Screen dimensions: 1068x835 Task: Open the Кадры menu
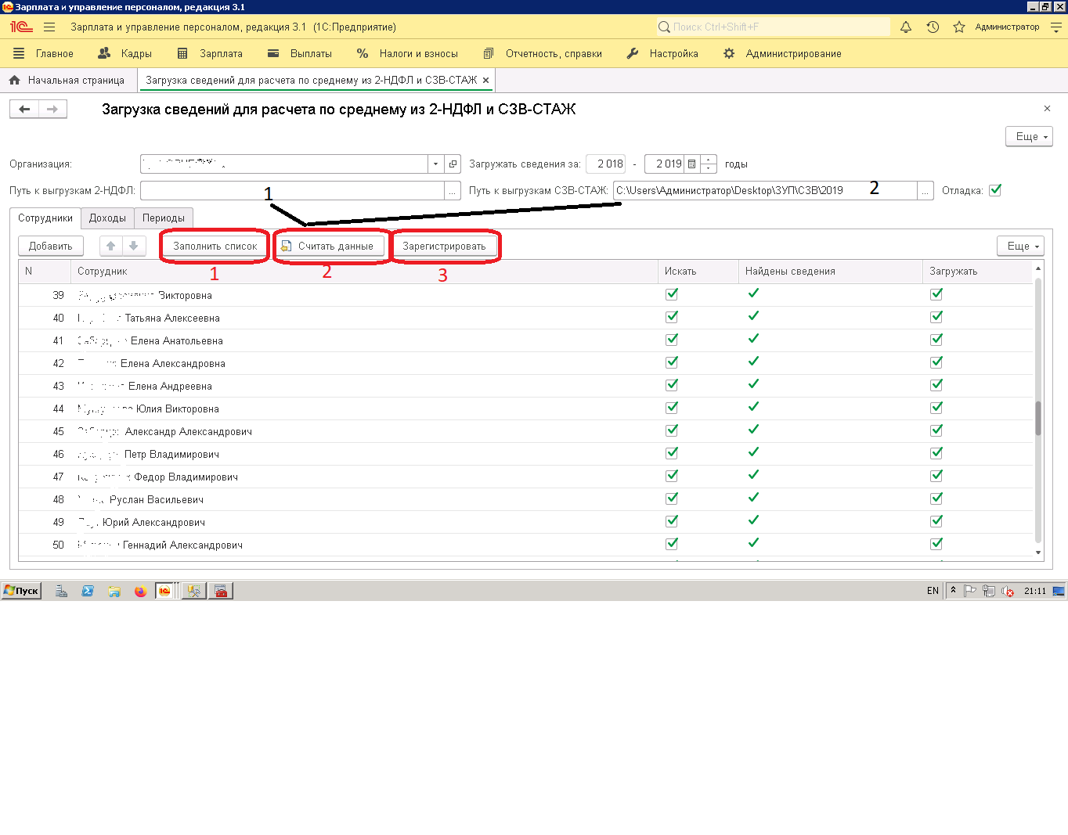[x=125, y=53]
